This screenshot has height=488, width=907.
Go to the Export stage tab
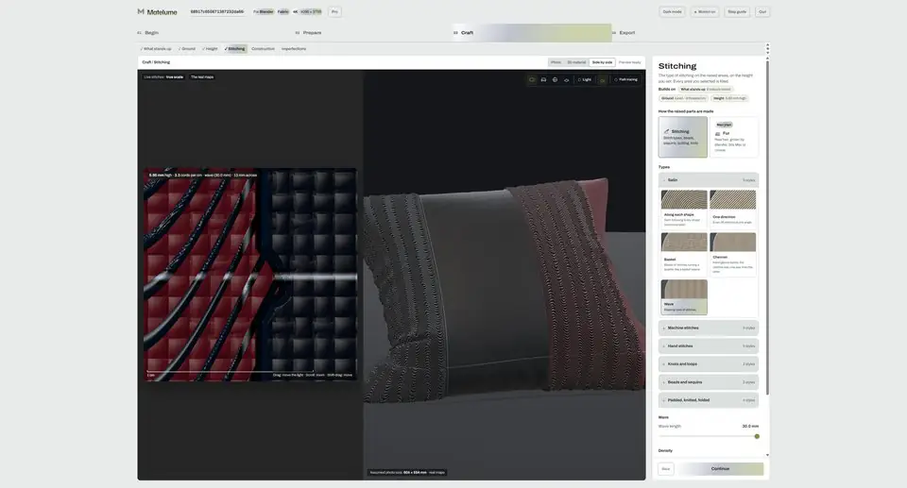627,33
